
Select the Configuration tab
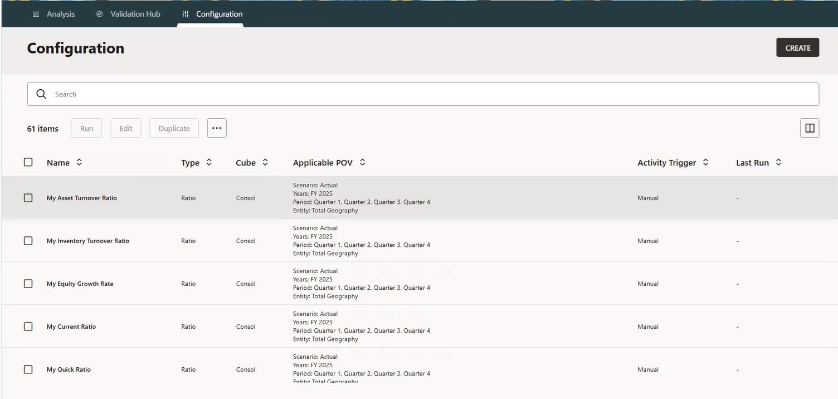pyautogui.click(x=212, y=14)
